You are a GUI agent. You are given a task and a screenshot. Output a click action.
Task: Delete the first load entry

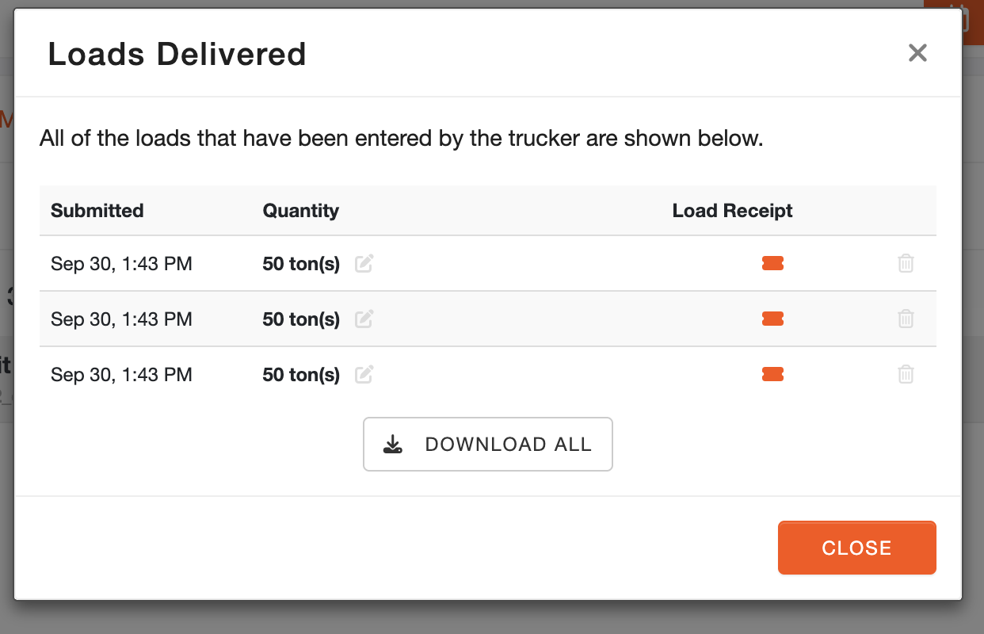pyautogui.click(x=906, y=264)
